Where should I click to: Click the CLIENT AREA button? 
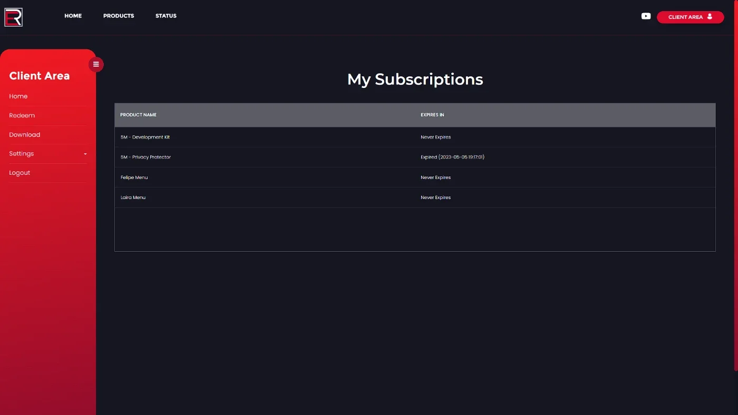[x=690, y=17]
